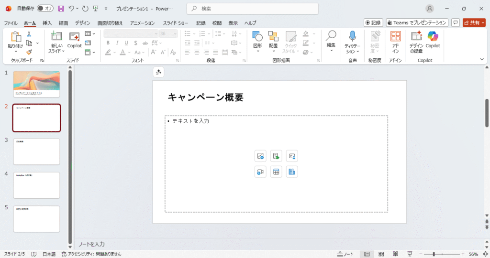The image size is (490, 258).
Task: Click the Add-ins icon in the ribbon
Action: point(395,37)
